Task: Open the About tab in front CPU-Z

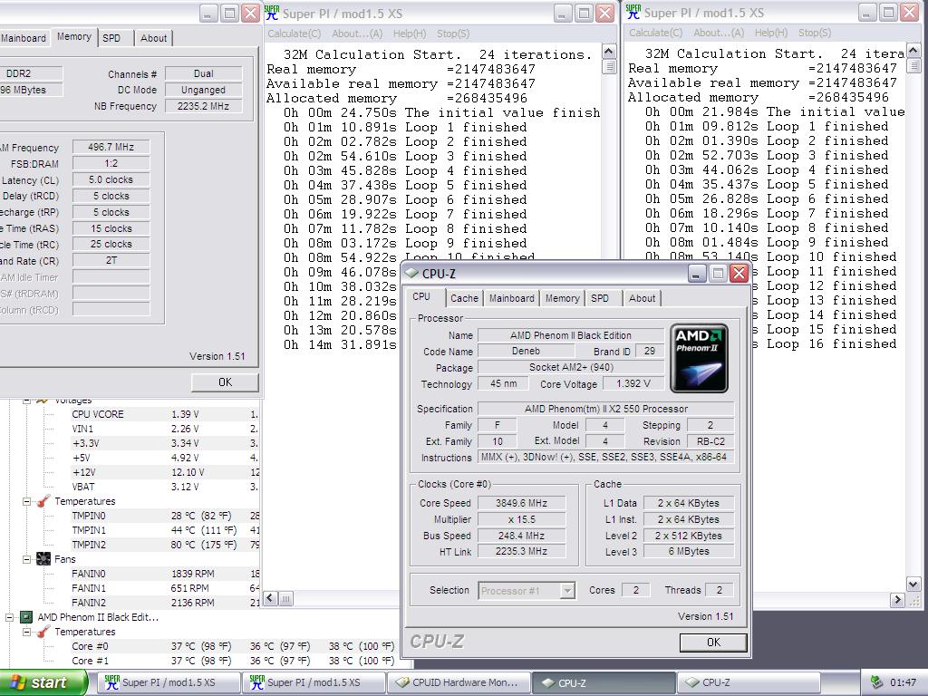Action: coord(642,298)
